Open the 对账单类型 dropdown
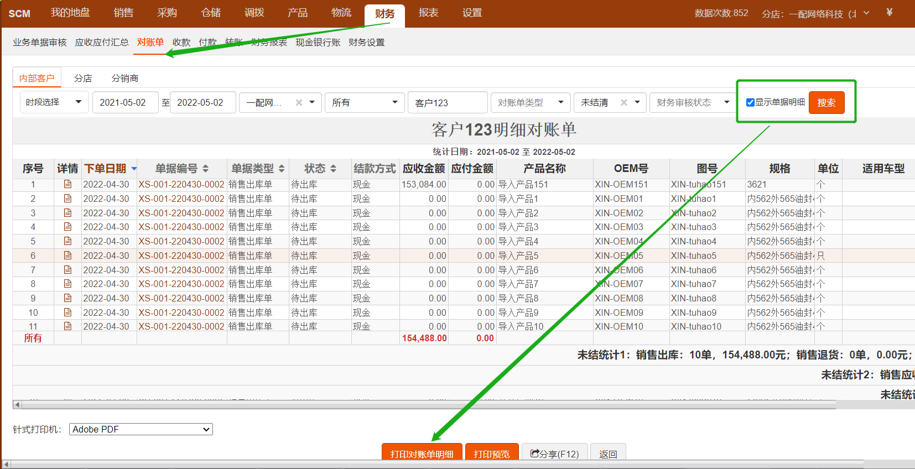 coord(530,102)
